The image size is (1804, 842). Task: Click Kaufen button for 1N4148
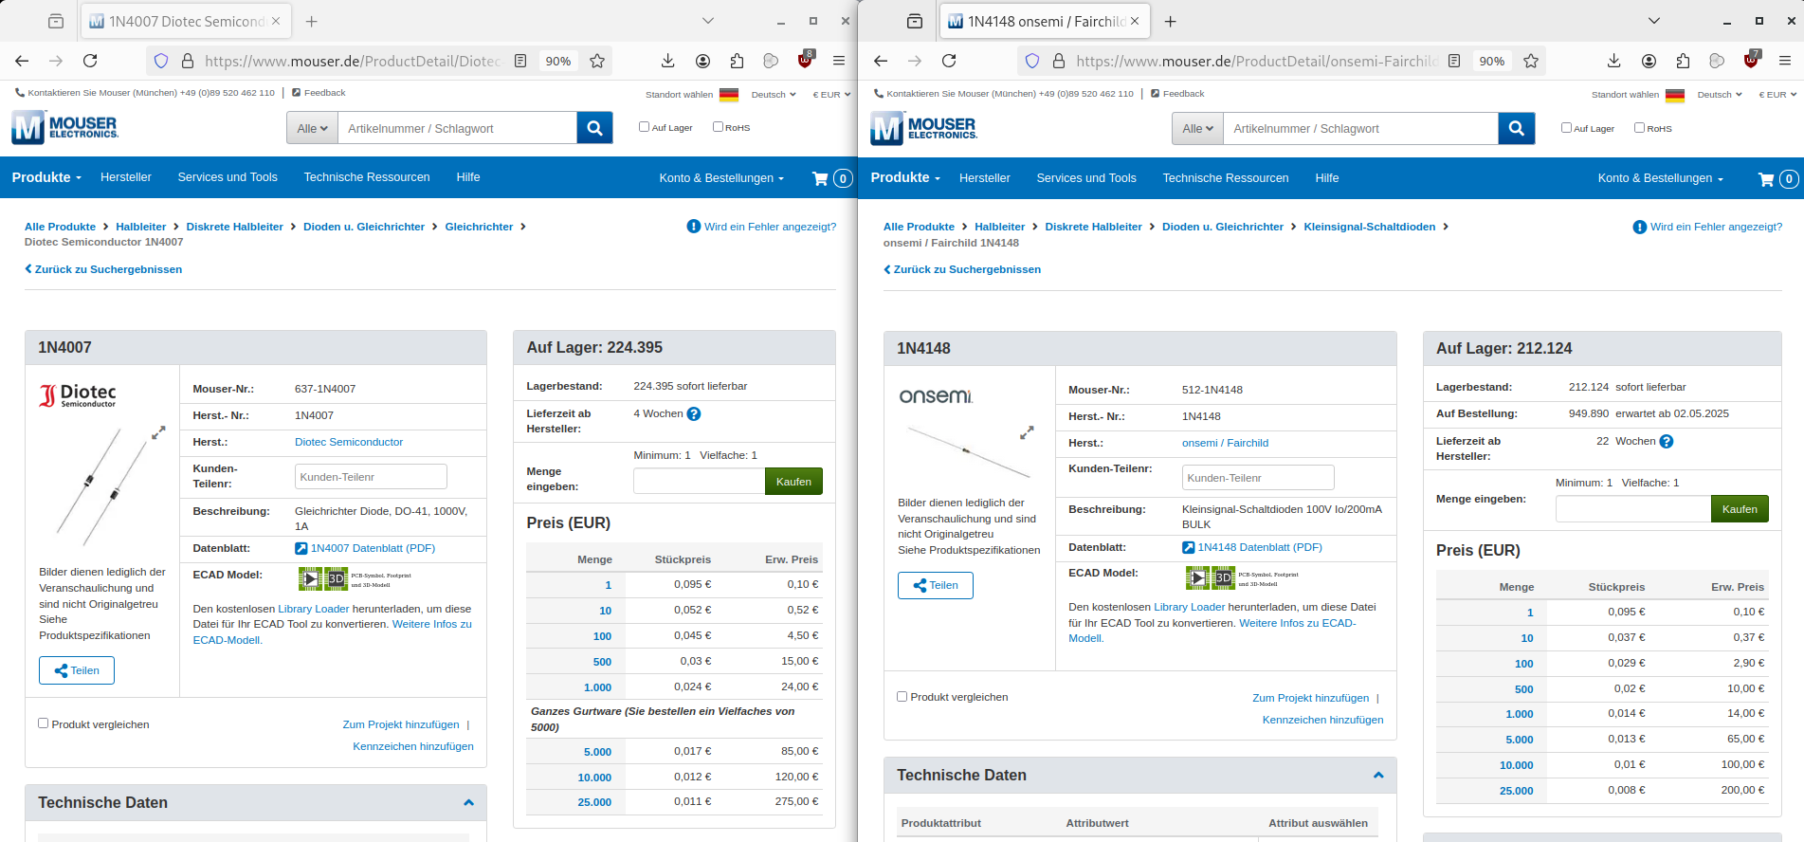click(1740, 508)
